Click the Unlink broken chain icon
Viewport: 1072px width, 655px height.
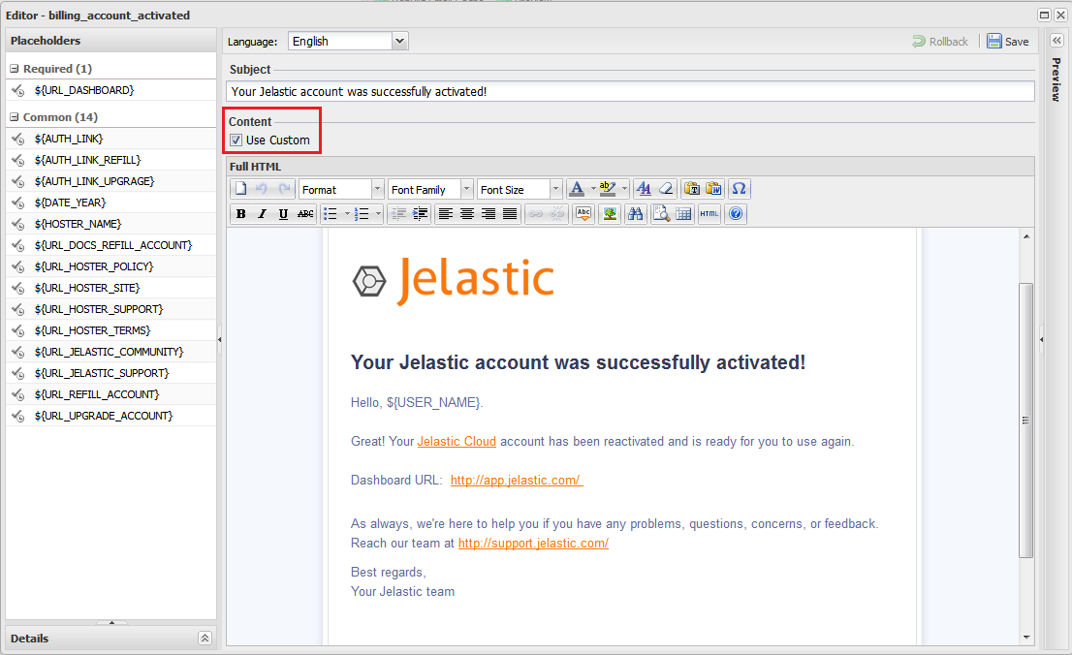(558, 214)
